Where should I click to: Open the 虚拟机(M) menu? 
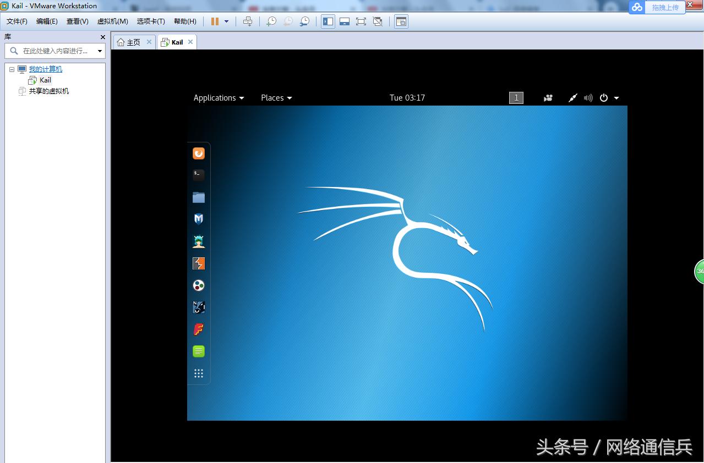(x=112, y=21)
